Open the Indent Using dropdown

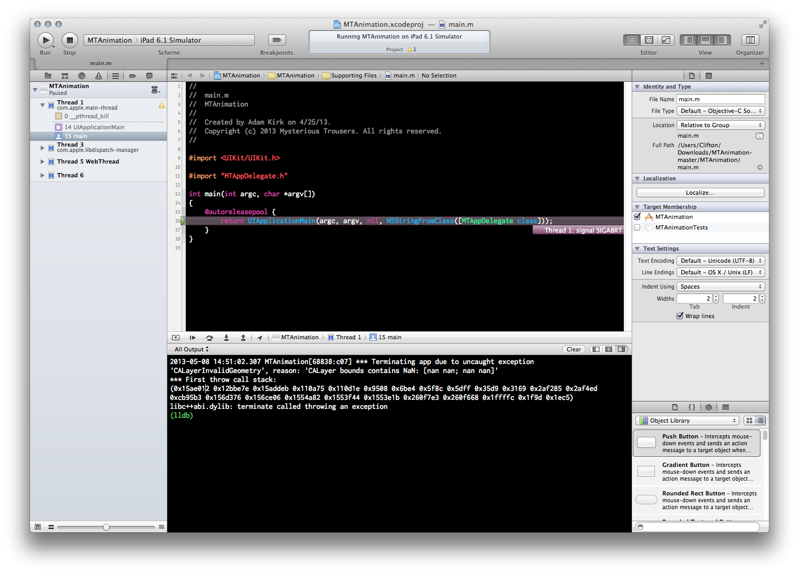point(721,286)
